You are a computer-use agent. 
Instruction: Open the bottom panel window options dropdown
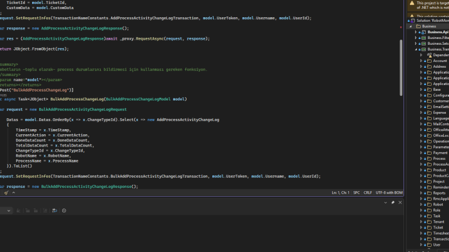pos(385,202)
